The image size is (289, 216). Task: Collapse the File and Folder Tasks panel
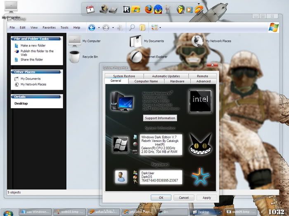[x=60, y=39]
